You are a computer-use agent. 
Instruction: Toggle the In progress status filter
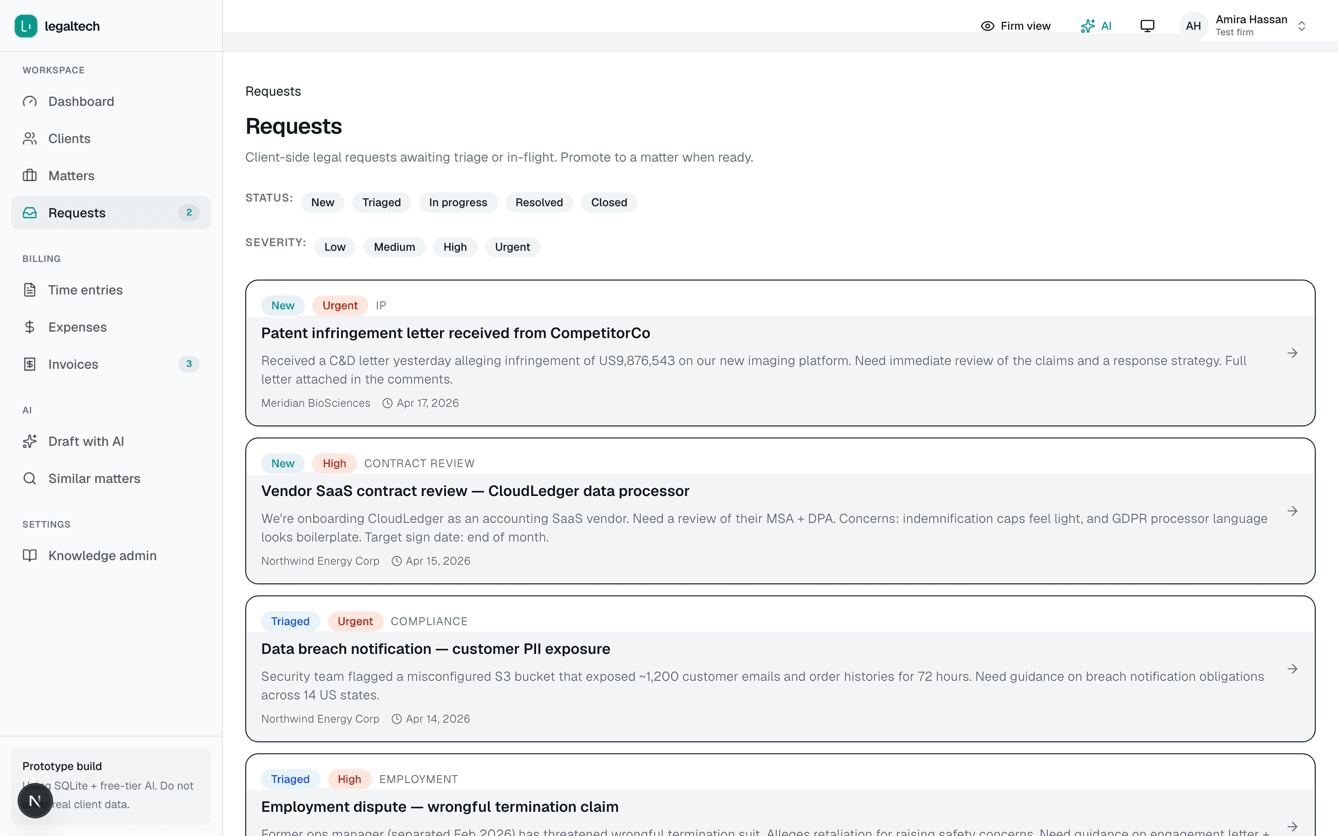[x=458, y=202]
